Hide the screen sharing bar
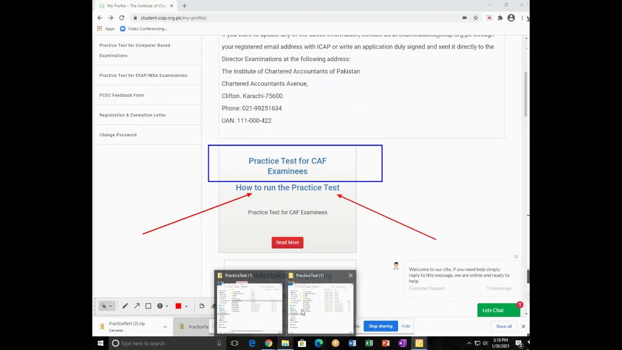 (406, 326)
